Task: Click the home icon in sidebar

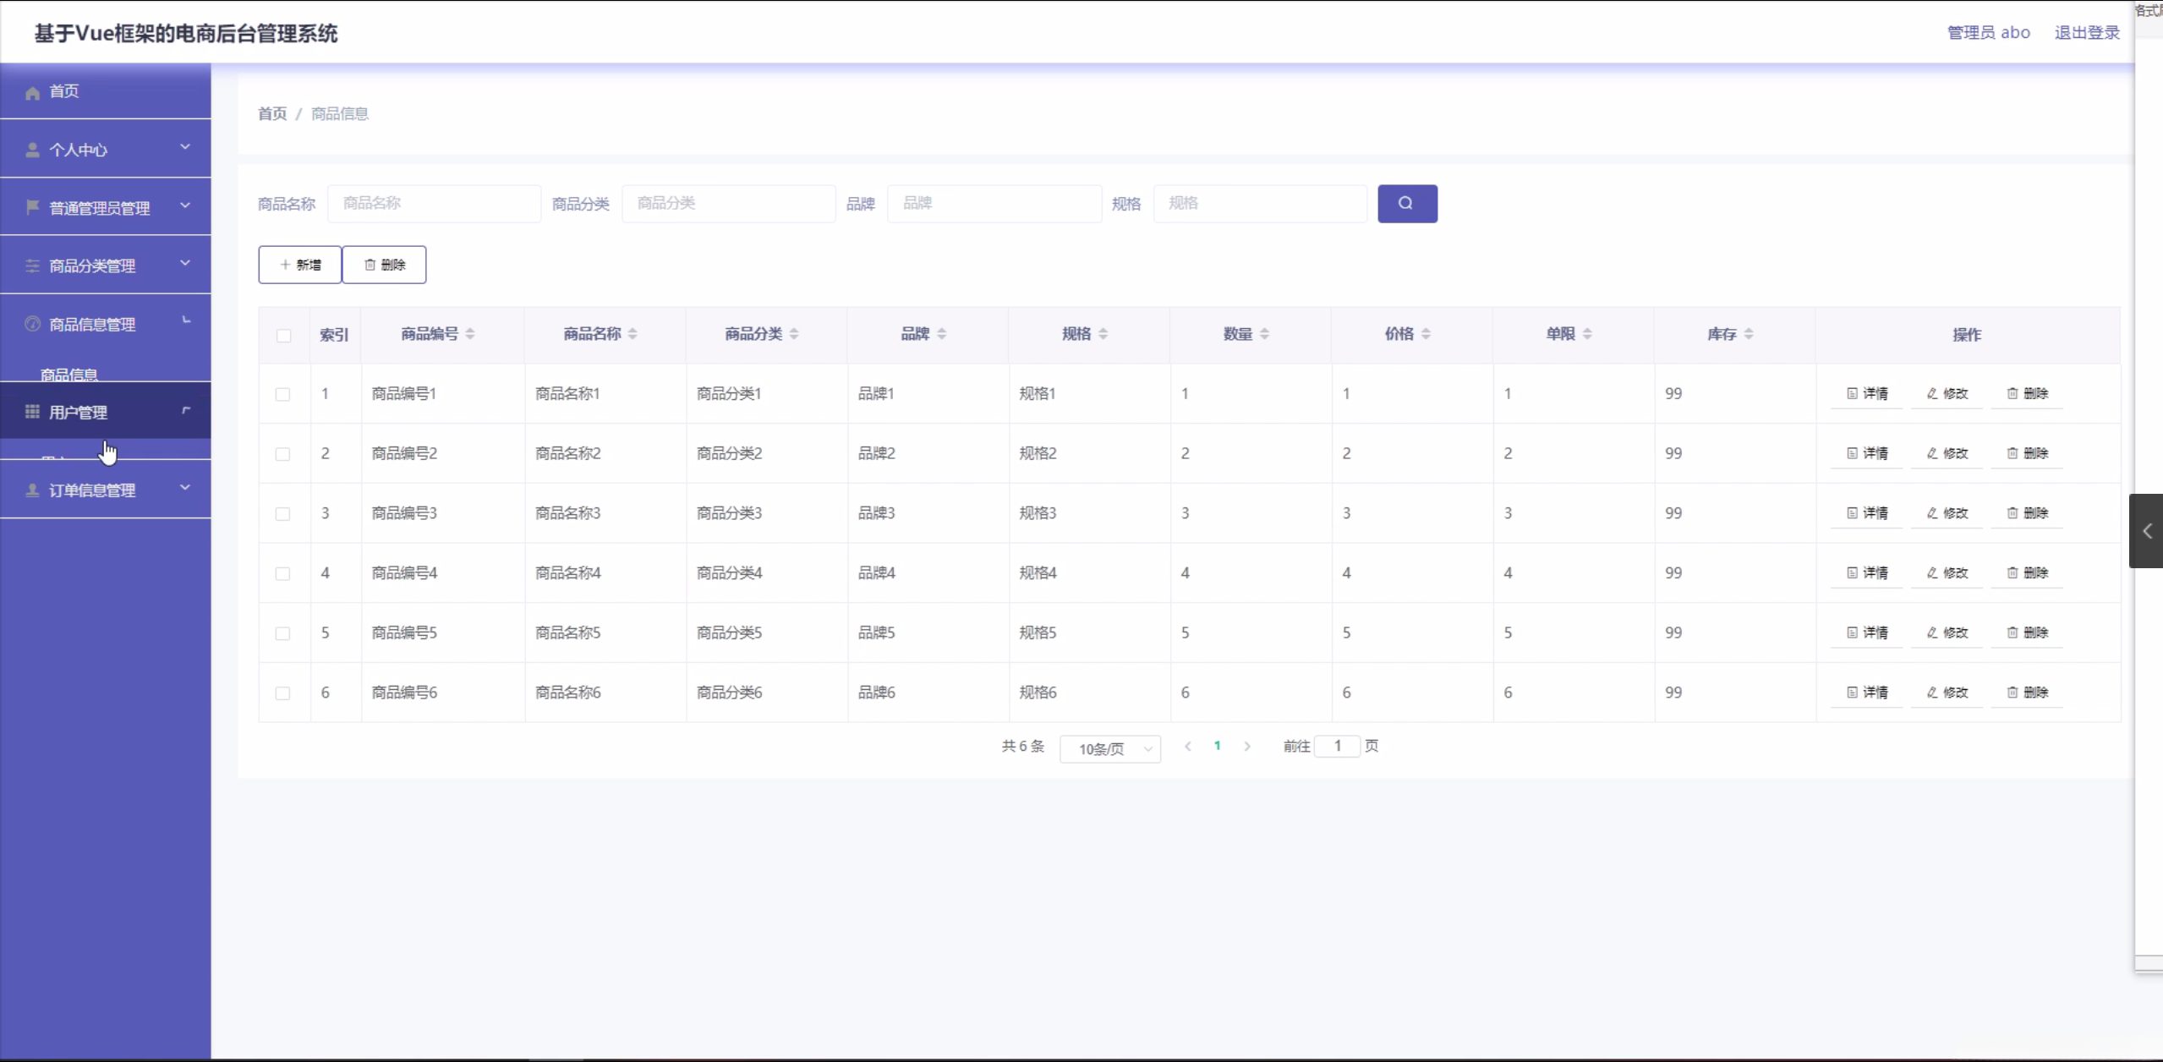Action: point(32,92)
